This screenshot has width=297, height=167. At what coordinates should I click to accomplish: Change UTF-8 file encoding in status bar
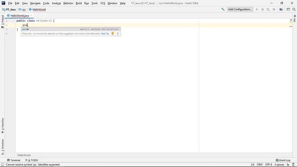(x=268, y=165)
